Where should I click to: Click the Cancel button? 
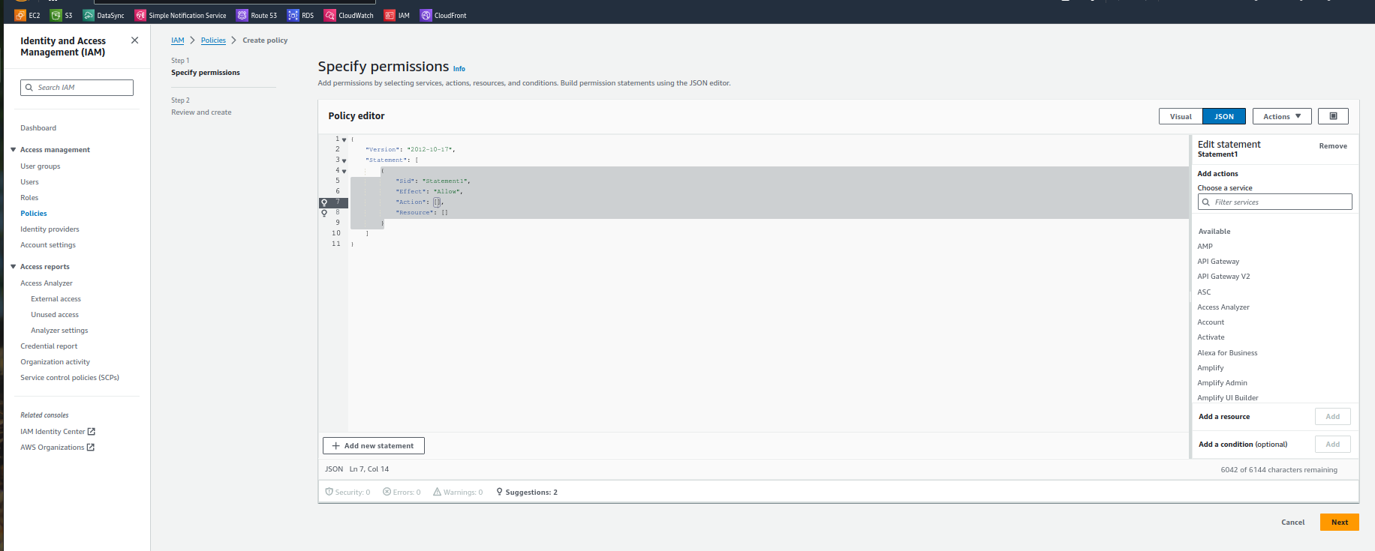pos(1292,523)
